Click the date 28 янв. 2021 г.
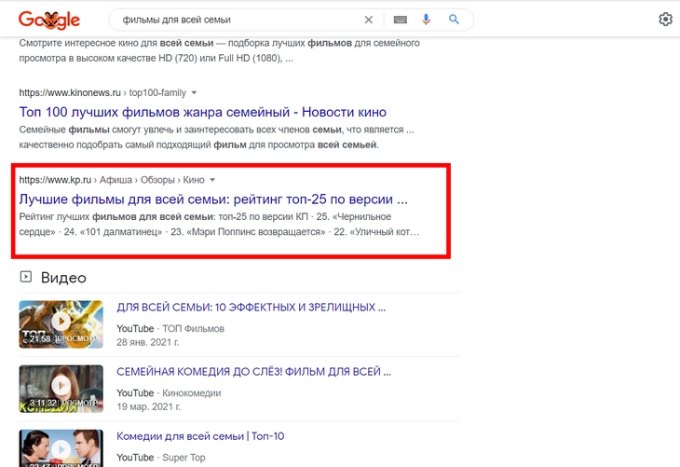Viewport: 680px width, 467px height. (x=147, y=342)
